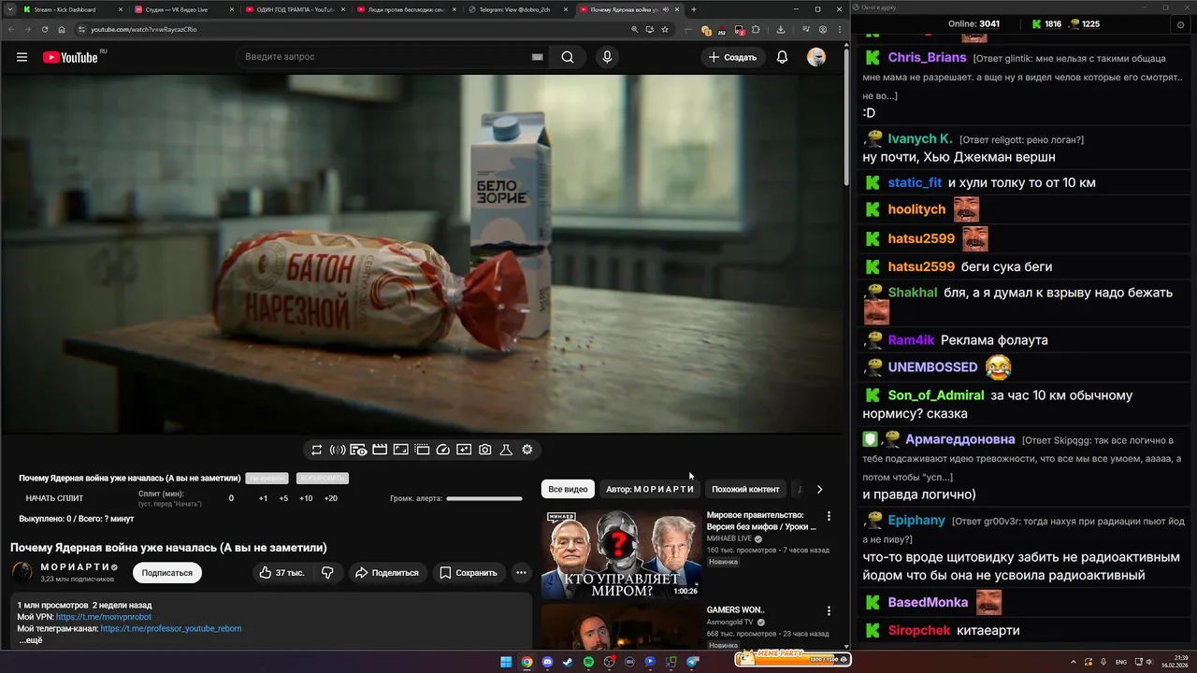Click the picture-in-picture frame icon

[400, 450]
